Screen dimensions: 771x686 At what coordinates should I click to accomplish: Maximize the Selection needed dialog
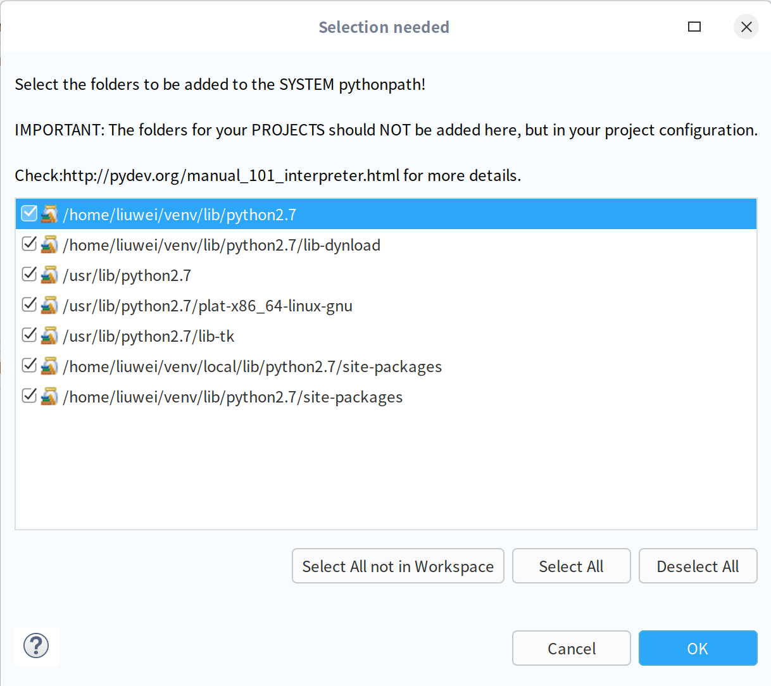pos(694,27)
